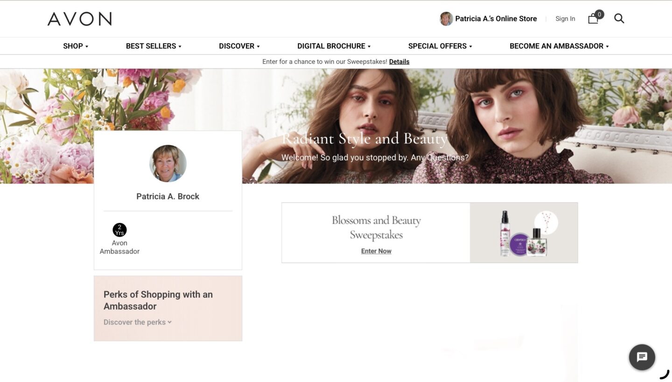Click Patricia A. Brock's large profile photo
This screenshot has height=382, width=672.
(x=168, y=163)
